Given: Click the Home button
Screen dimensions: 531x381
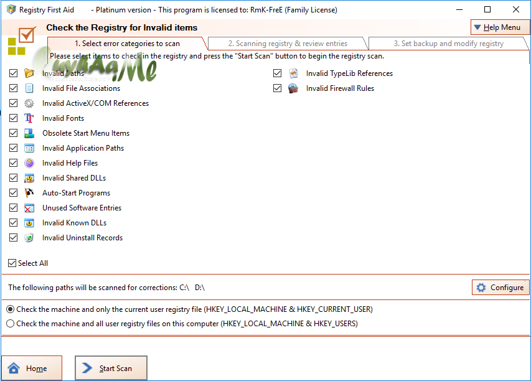Looking at the screenshot, I should (32, 368).
